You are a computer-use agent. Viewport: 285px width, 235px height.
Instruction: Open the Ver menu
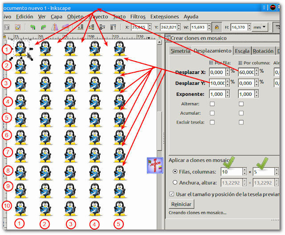pos(42,16)
